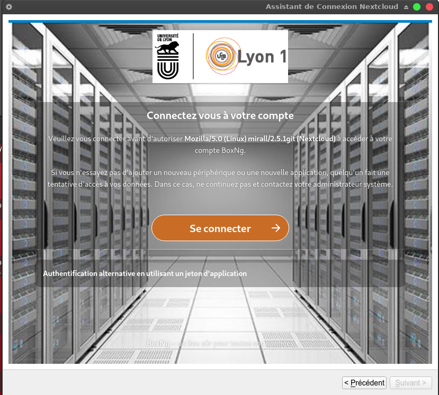Click the 'Lyon 1' text in logo
Screen dimensions: 439x395
[262, 57]
